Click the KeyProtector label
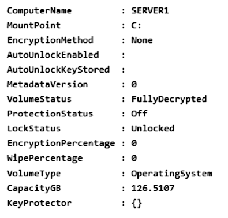 (x=39, y=203)
